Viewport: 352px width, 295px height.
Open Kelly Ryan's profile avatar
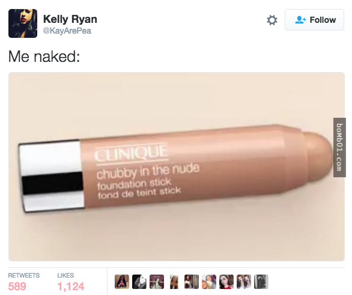click(x=23, y=23)
